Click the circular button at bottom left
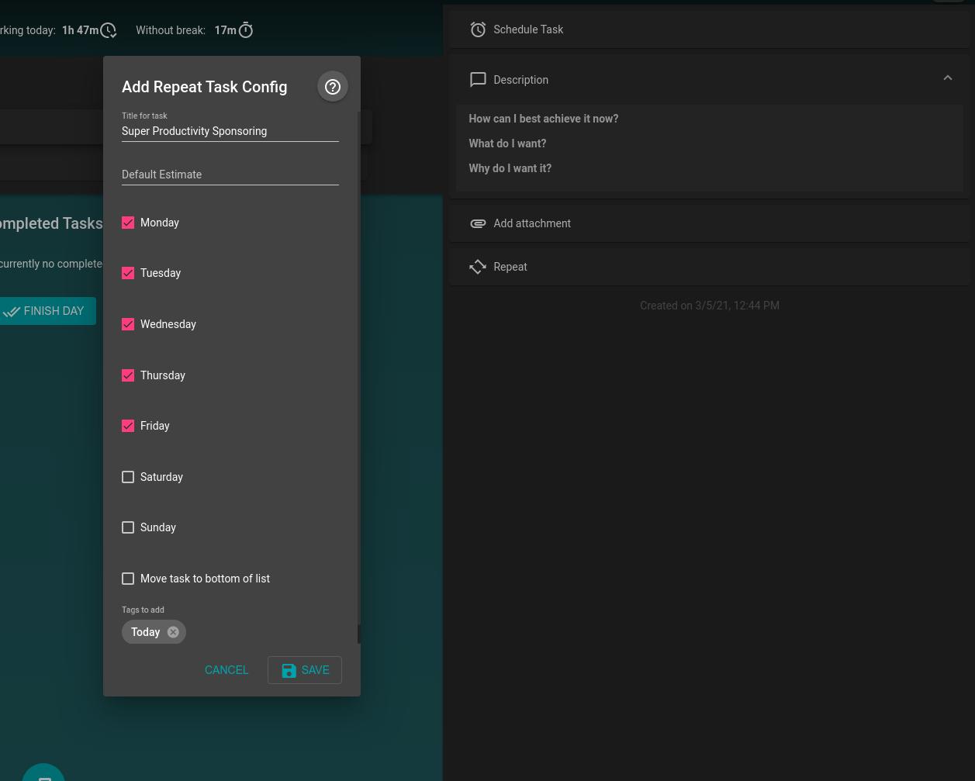Image resolution: width=975 pixels, height=781 pixels. pyautogui.click(x=43, y=772)
